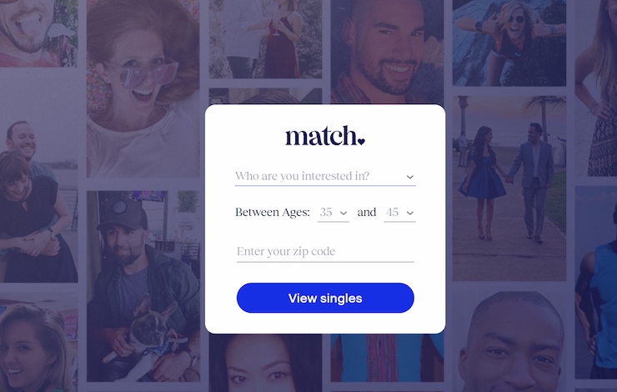
Task: Open the minimum age dropdown showing 35
Action: coord(334,213)
